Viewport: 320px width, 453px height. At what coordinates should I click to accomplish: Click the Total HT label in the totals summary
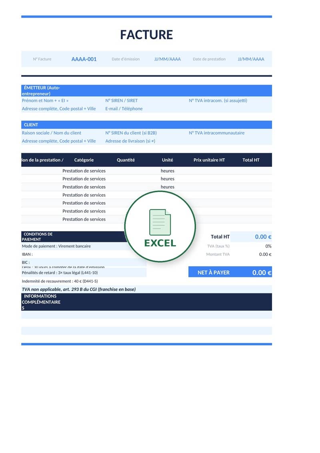220,237
